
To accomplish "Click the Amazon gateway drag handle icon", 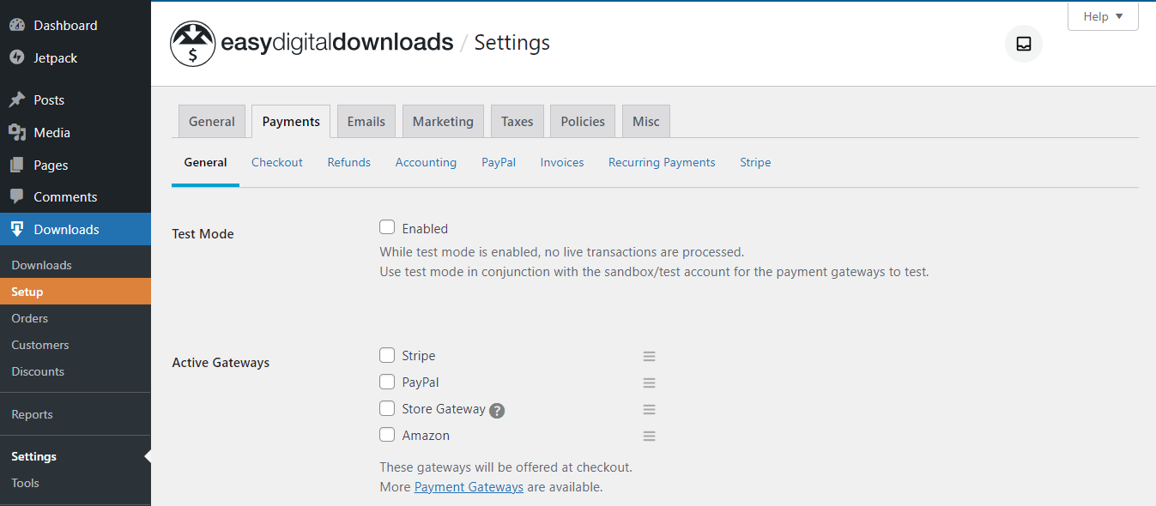I will point(650,436).
